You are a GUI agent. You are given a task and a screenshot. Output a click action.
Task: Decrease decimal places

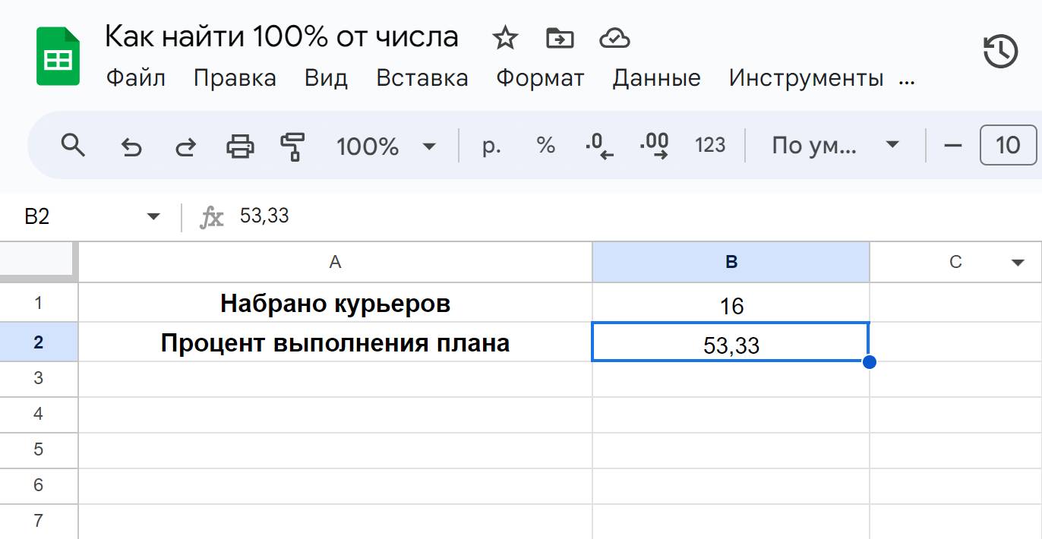[x=599, y=146]
